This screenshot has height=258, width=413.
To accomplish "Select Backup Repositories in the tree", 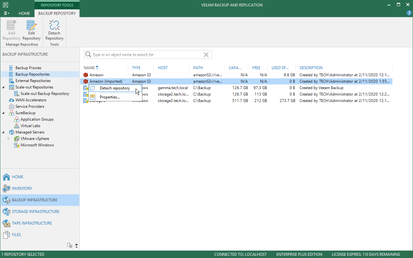I will click(33, 74).
